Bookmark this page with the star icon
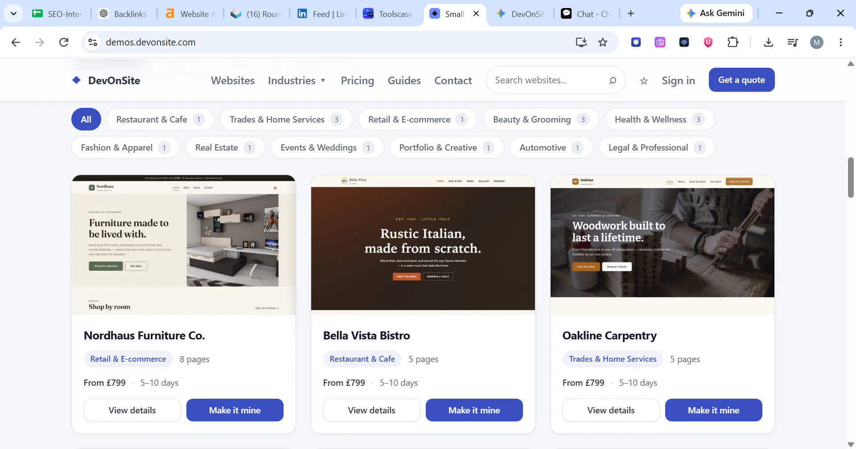Viewport: 856px width, 449px height. (x=603, y=42)
